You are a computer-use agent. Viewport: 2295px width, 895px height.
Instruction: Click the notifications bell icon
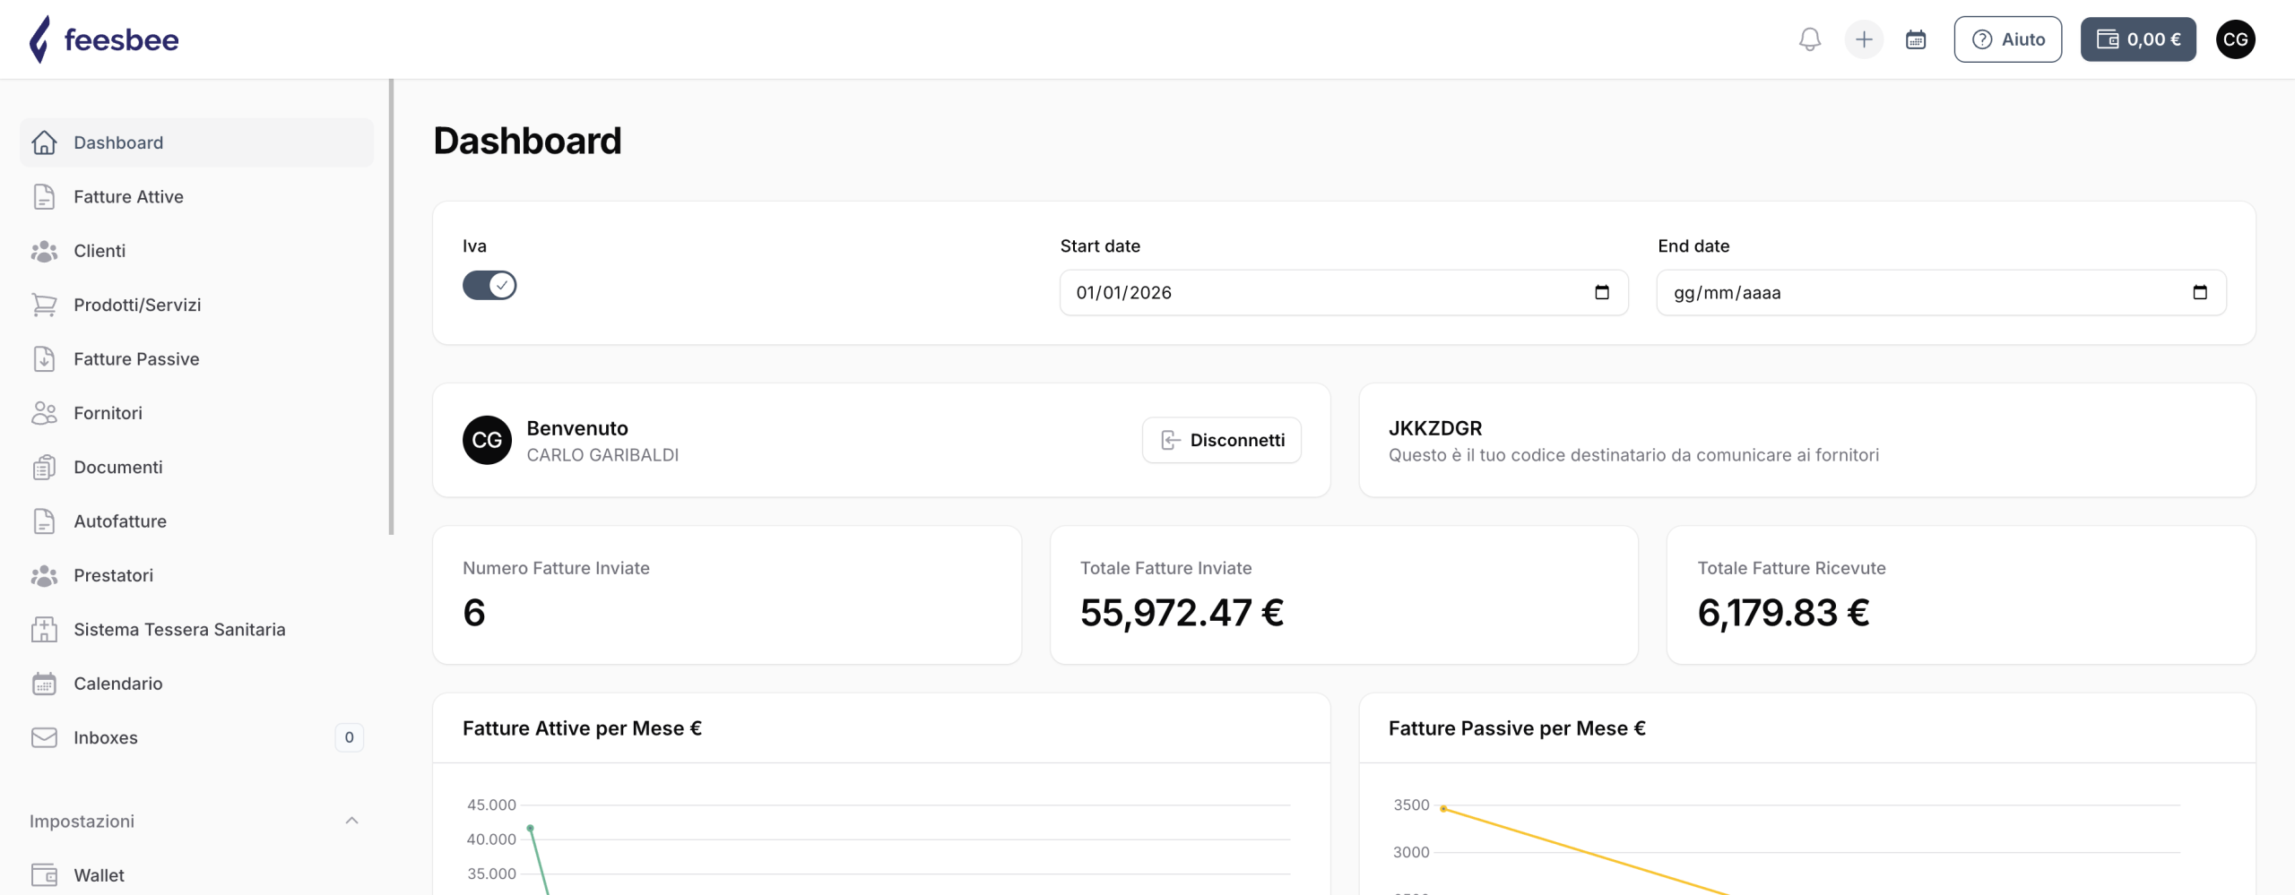click(1809, 39)
